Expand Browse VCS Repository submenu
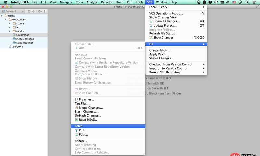Viewport: 260px width, 156px height. coord(176,72)
